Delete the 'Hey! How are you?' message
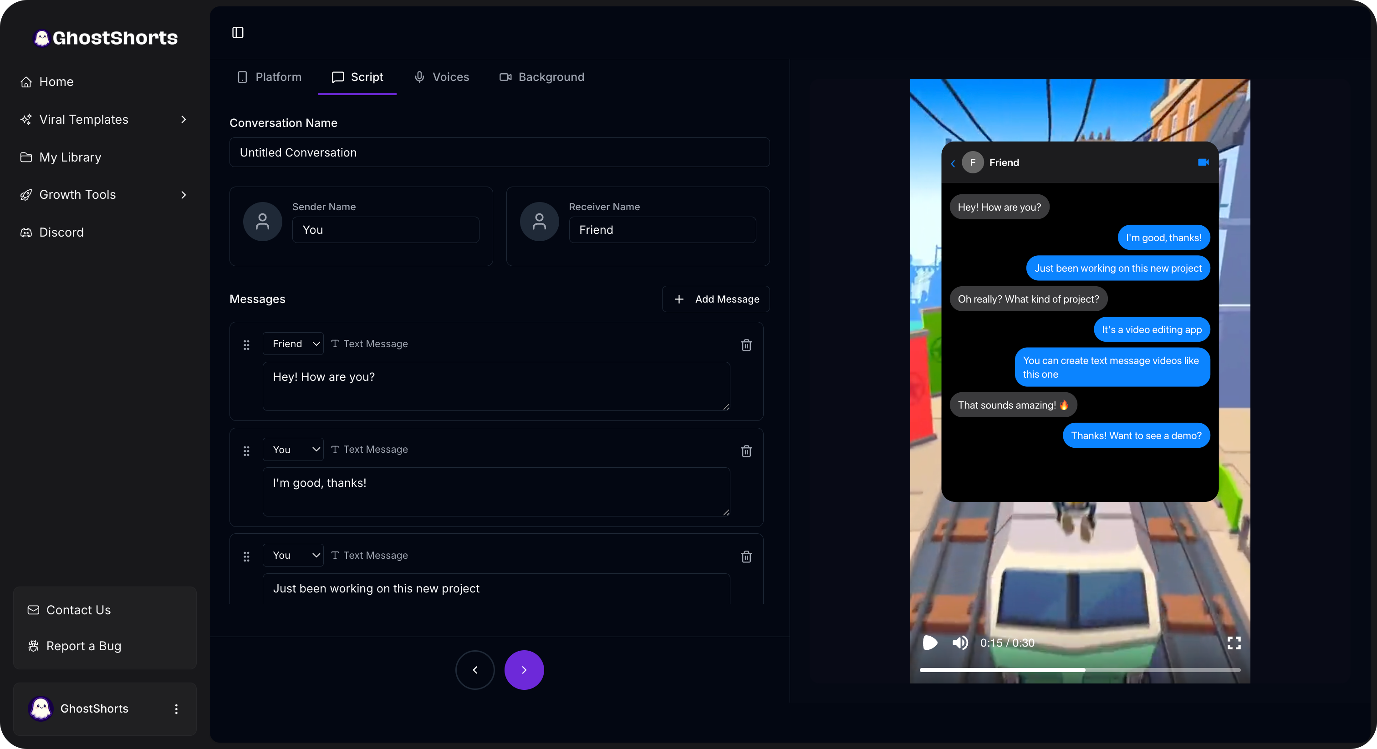 [746, 345]
